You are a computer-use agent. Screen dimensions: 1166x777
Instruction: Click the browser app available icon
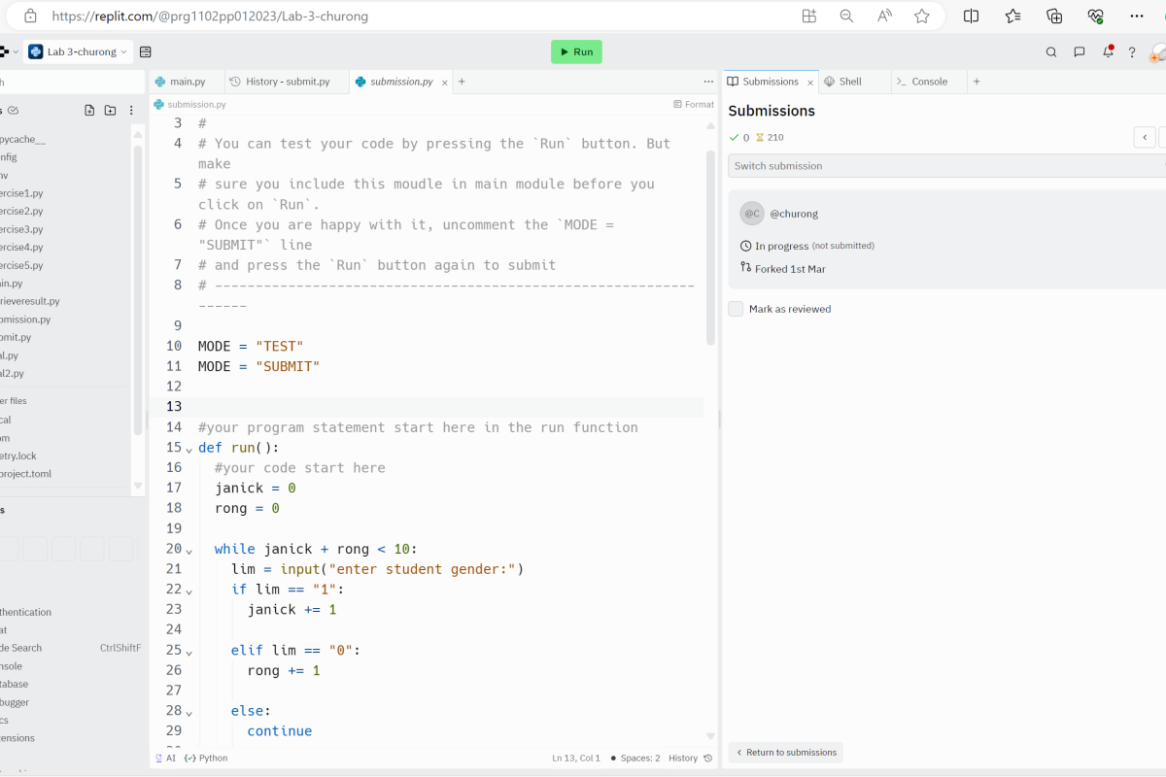tap(809, 17)
